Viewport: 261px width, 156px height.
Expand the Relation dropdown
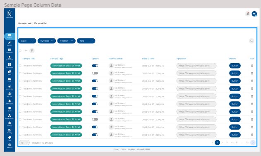[x=67, y=41]
